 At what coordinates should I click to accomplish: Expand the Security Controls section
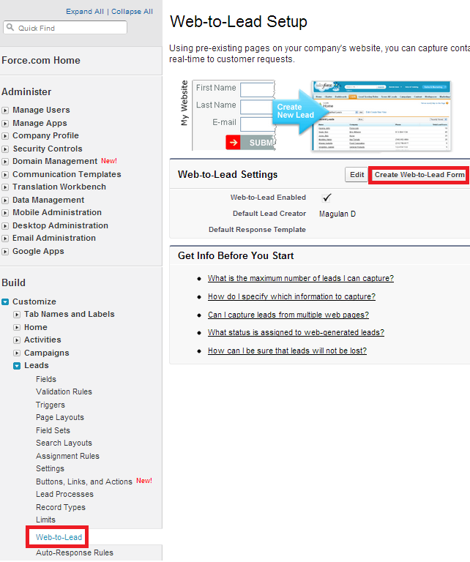5,149
